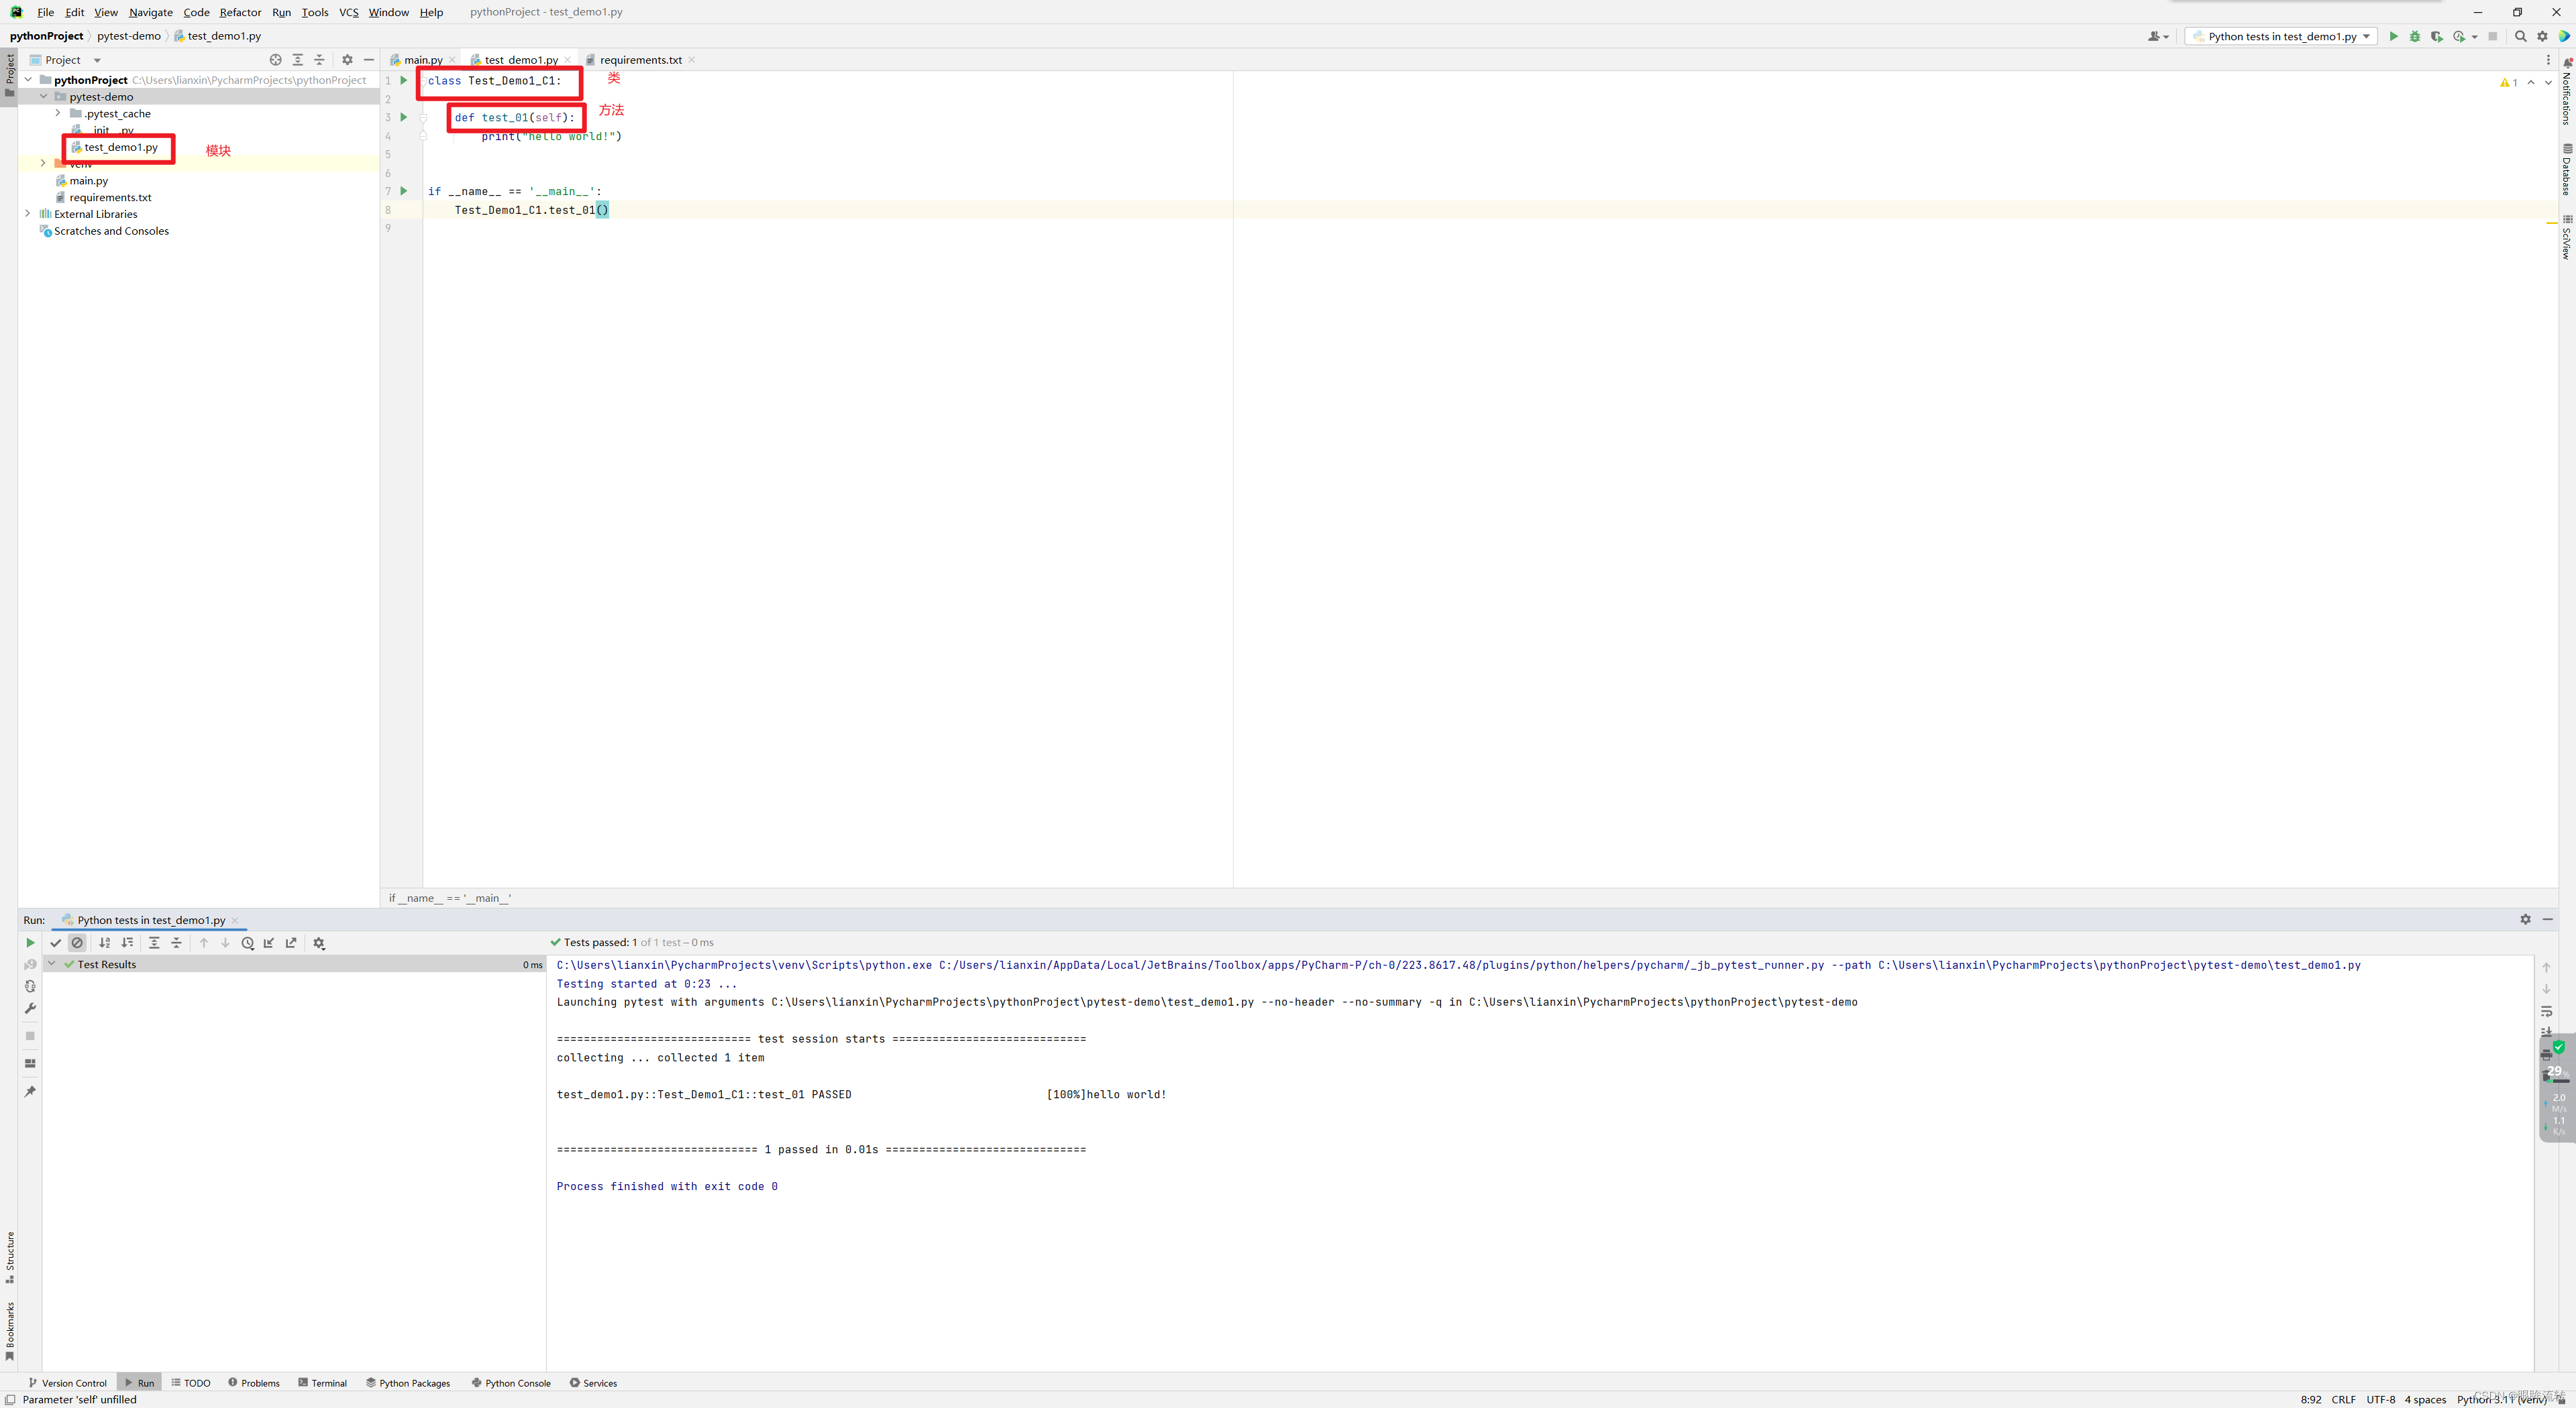Viewport: 2576px width, 1408px height.
Task: Sort test results alphabetically
Action: (105, 942)
